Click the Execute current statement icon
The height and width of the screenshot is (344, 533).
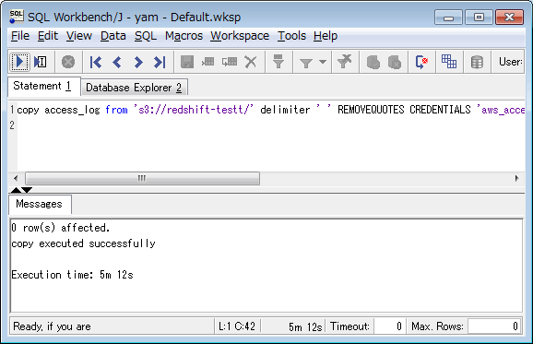41,62
